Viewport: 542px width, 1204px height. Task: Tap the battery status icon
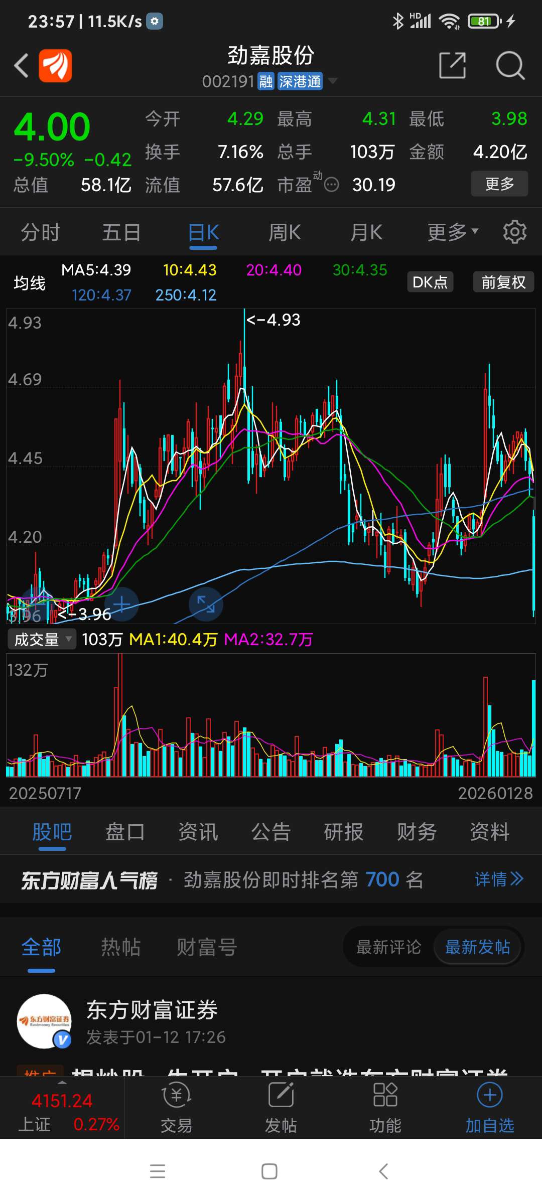pyautogui.click(x=484, y=21)
